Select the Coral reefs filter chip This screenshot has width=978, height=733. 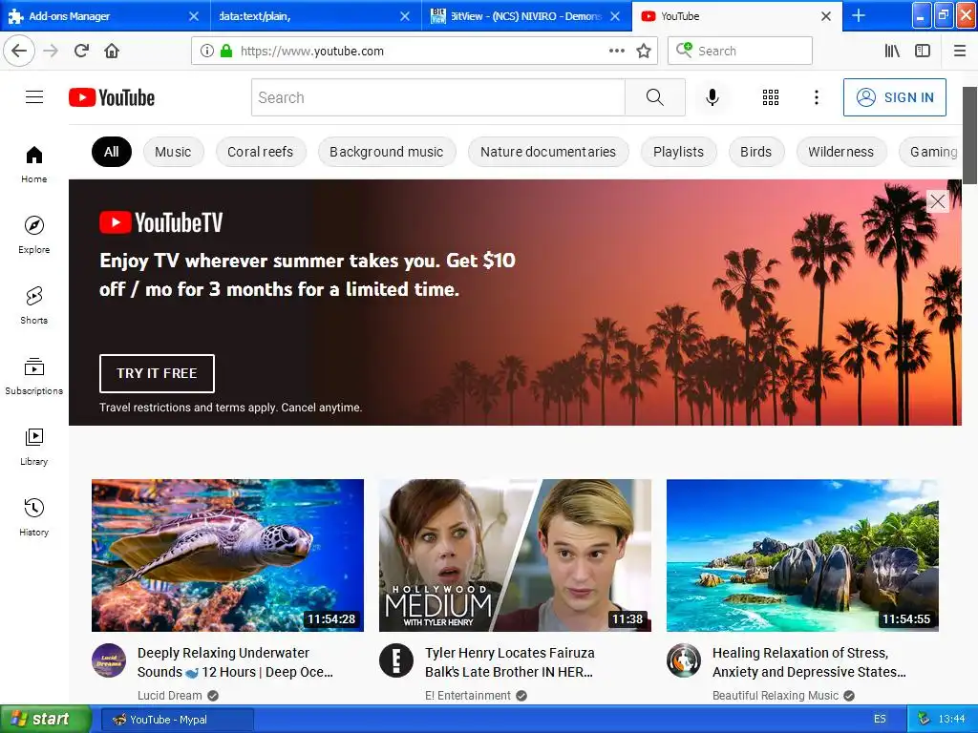(x=260, y=152)
